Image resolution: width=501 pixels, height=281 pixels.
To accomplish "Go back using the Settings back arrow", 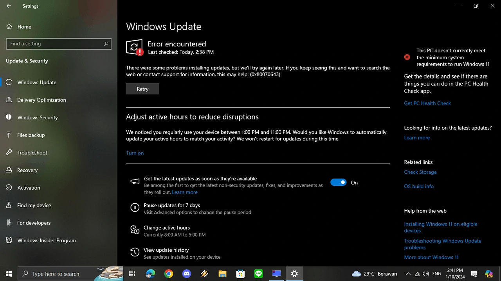I will [x=9, y=6].
